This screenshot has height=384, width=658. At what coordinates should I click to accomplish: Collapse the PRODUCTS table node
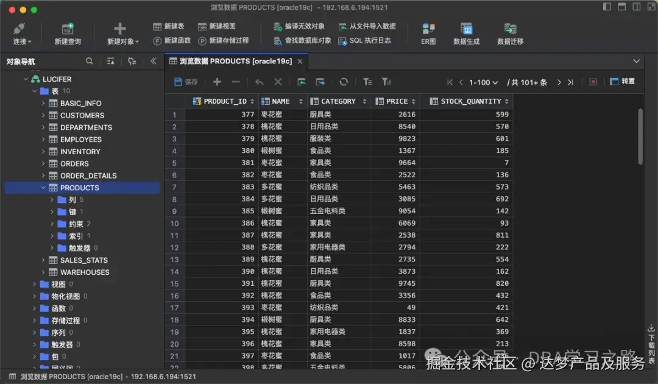coord(43,188)
